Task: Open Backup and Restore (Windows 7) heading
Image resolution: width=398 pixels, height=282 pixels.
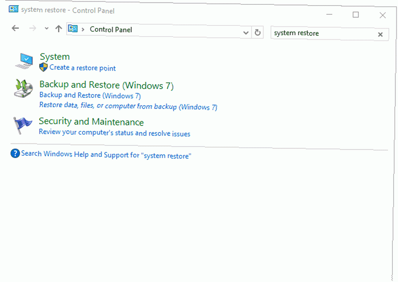Action: pos(107,85)
